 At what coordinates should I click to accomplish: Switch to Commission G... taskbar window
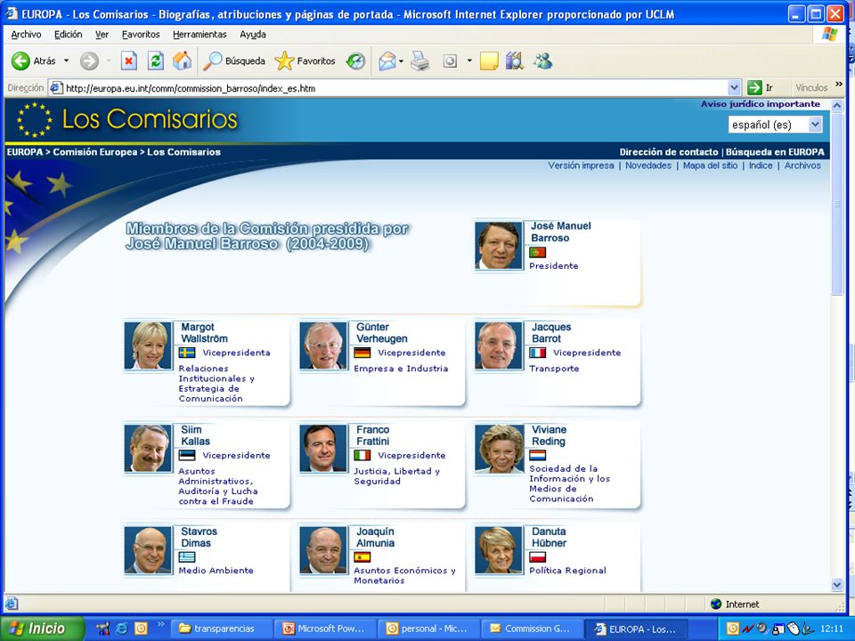tap(531, 629)
